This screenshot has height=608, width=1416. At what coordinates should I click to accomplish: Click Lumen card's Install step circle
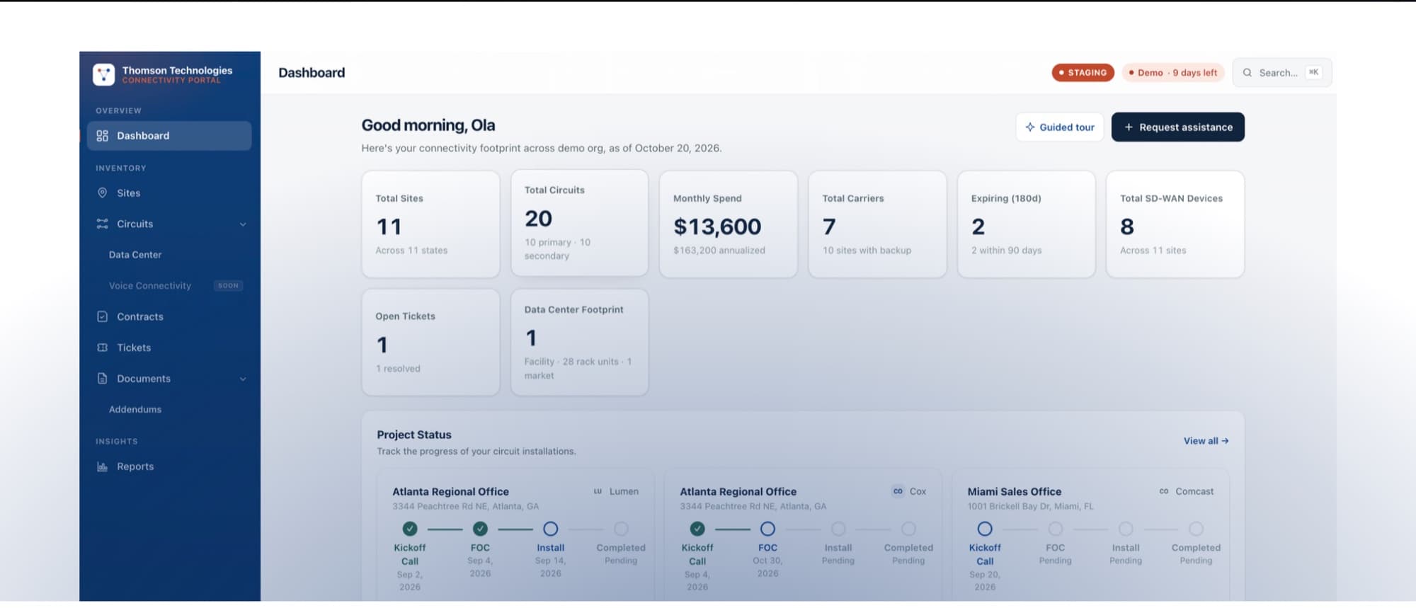tap(551, 529)
